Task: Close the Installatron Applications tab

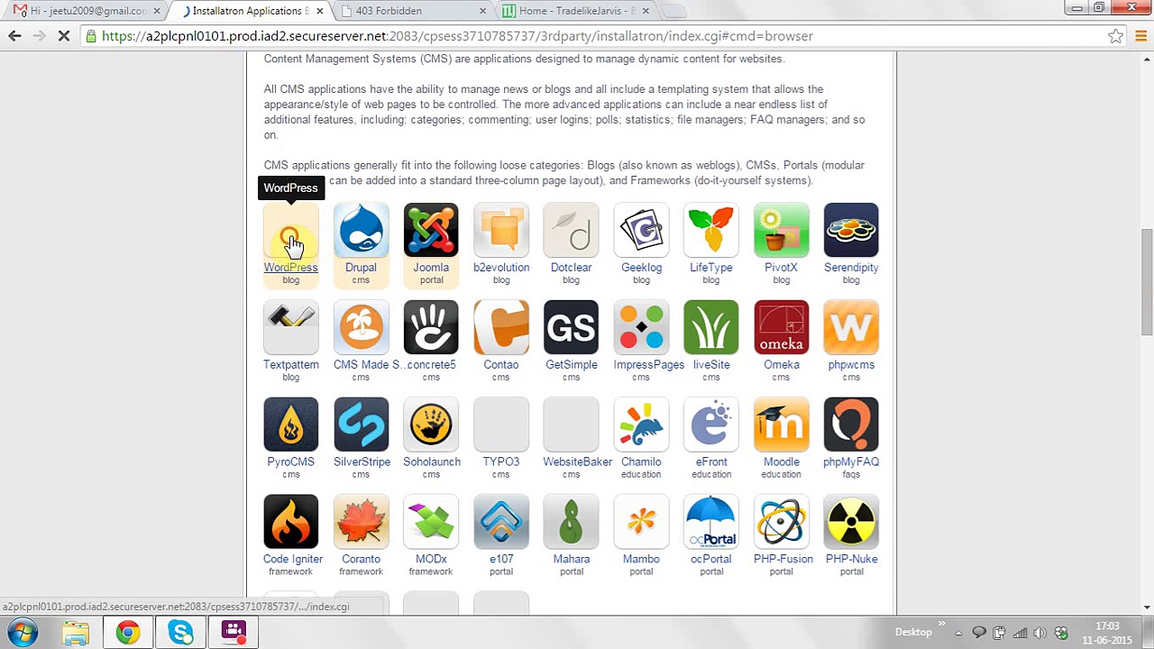Action: pyautogui.click(x=319, y=11)
